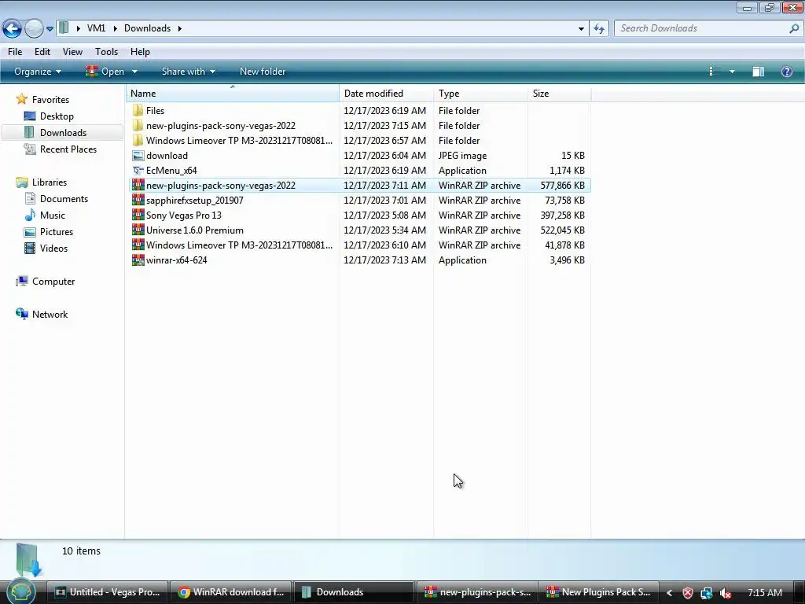Click the Back navigation arrow
Image resolution: width=805 pixels, height=604 pixels.
coord(12,28)
